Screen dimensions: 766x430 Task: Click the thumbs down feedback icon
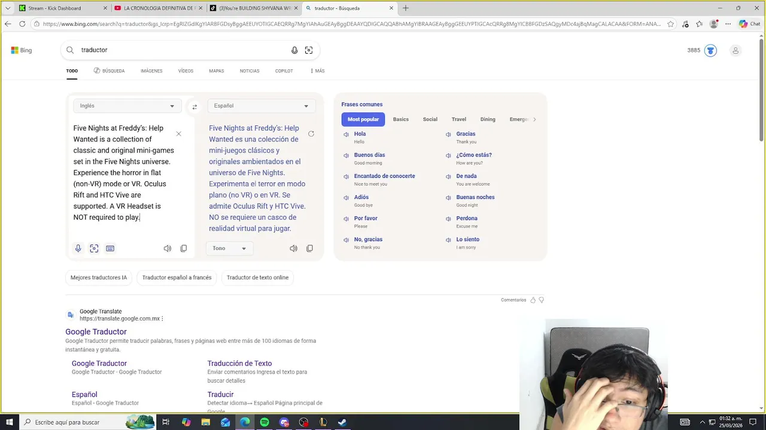[542, 300]
